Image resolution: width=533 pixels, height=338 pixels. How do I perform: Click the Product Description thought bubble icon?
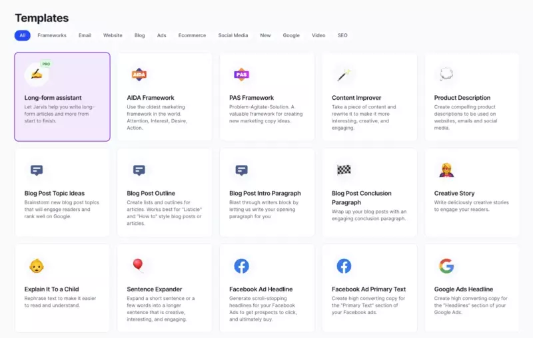[446, 74]
